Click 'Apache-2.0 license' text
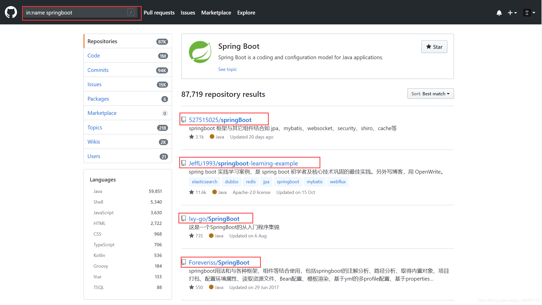Image resolution: width=542 pixels, height=305 pixels. click(x=251, y=192)
